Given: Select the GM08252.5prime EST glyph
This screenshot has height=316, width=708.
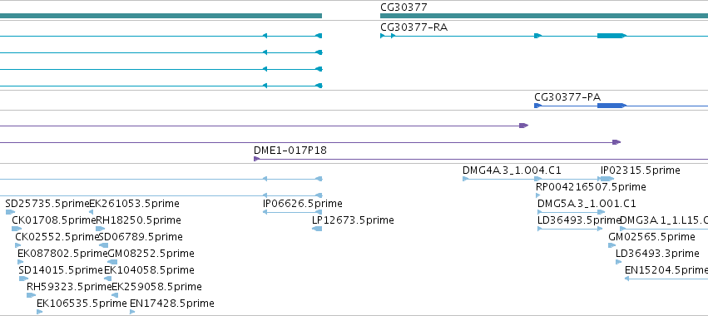Looking at the screenshot, I should (x=112, y=262).
